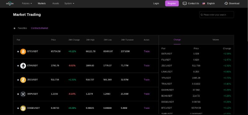Click Trade for DOGEUSDT

147,108
